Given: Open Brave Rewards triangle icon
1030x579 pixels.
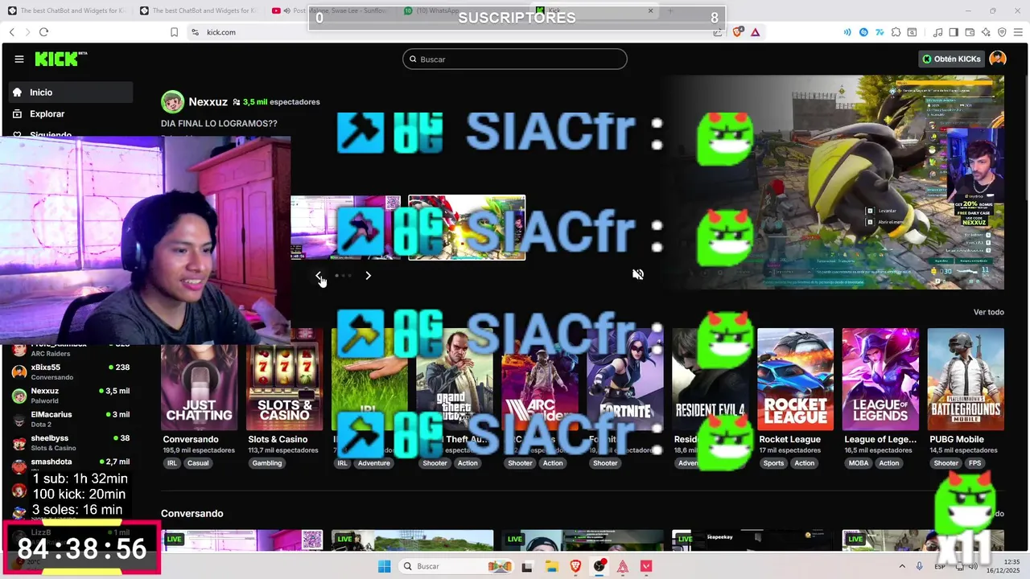Looking at the screenshot, I should click(x=755, y=32).
